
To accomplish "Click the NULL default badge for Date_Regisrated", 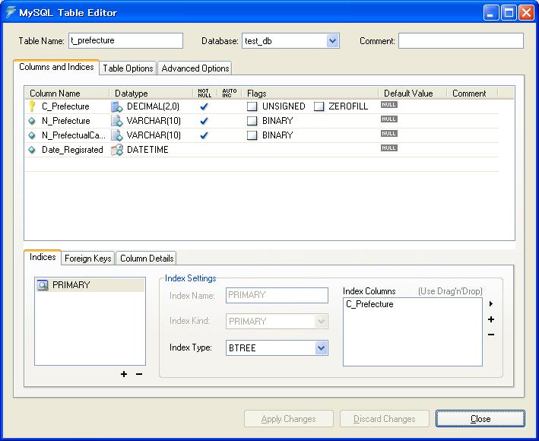I will (388, 148).
